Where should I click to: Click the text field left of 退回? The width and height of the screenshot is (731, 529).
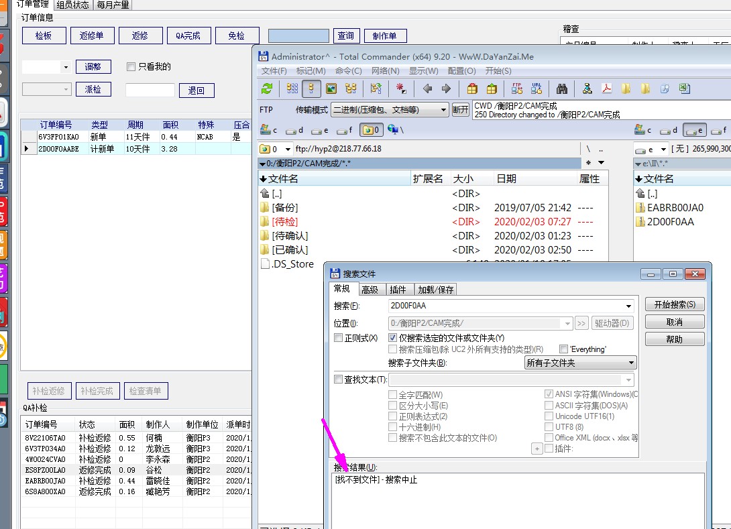[150, 91]
